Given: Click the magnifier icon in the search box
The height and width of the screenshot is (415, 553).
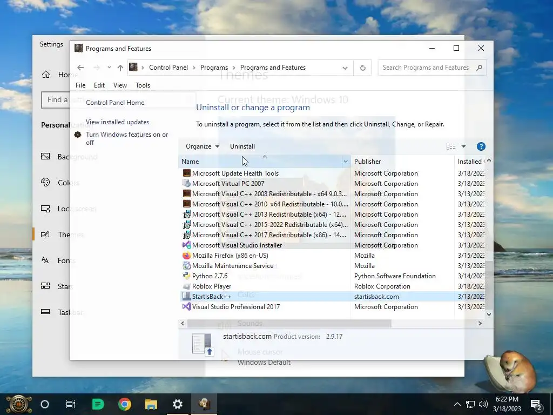Looking at the screenshot, I should click(479, 68).
